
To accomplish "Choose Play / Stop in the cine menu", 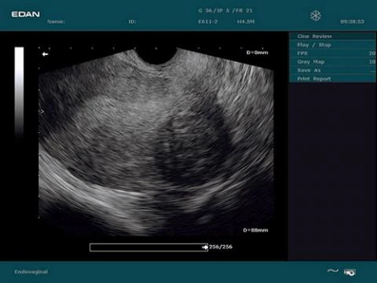I will tap(332, 45).
